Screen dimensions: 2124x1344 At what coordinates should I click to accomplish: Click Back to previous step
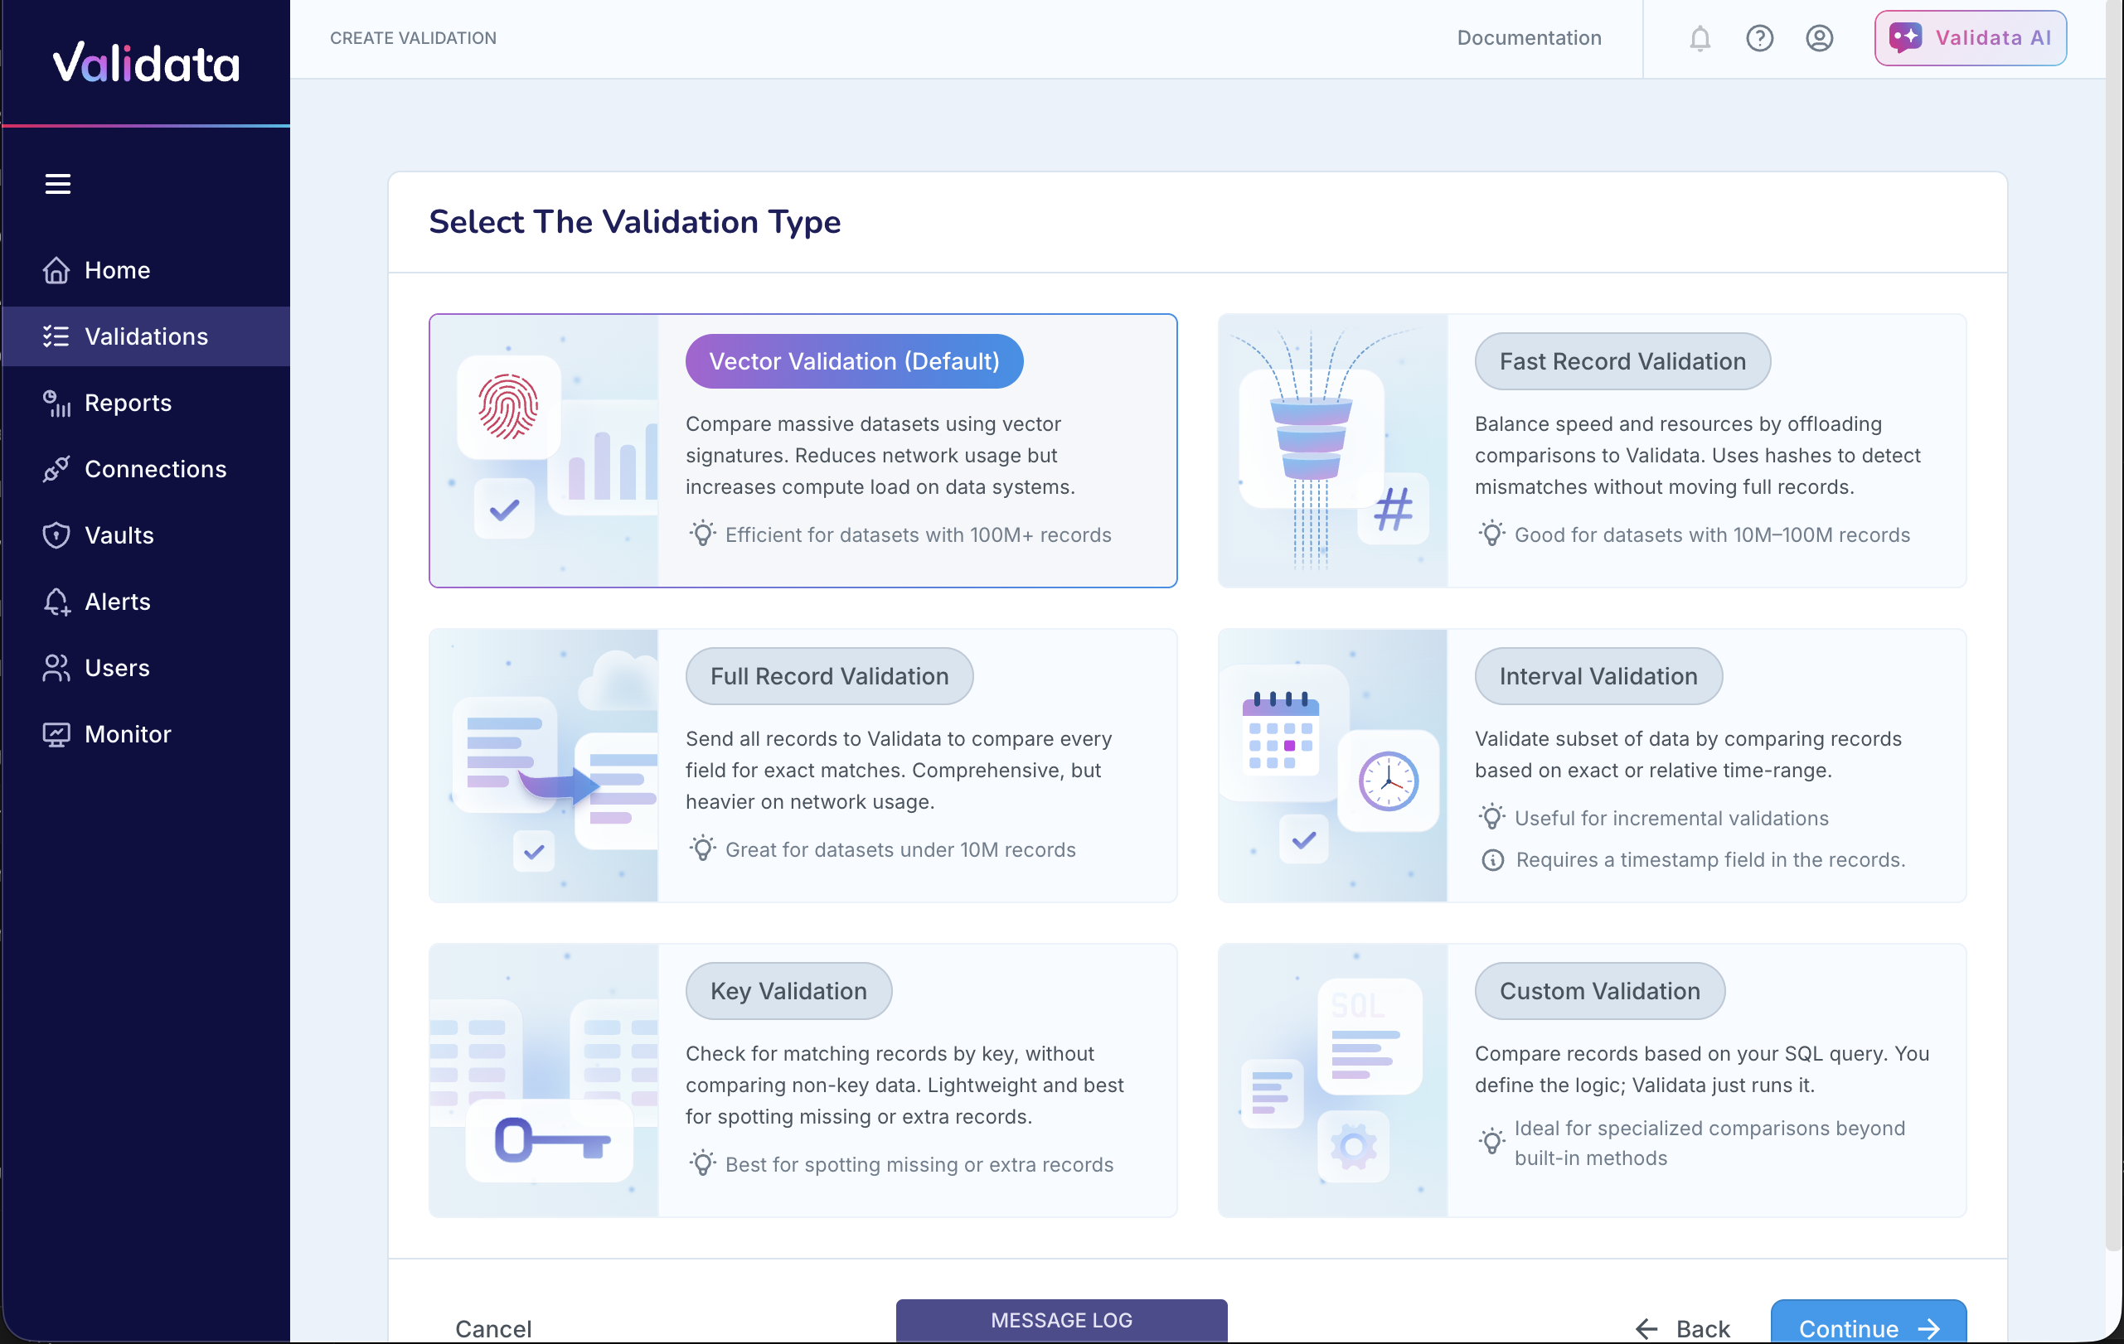tap(1685, 1328)
